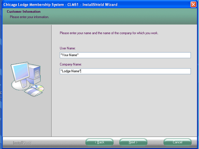Go back with the Back button
This screenshot has width=199, height=149.
pyautogui.click(x=99, y=142)
